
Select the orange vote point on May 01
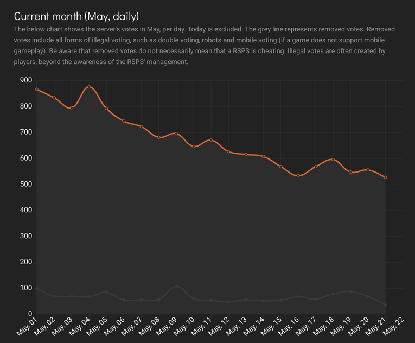(x=36, y=89)
